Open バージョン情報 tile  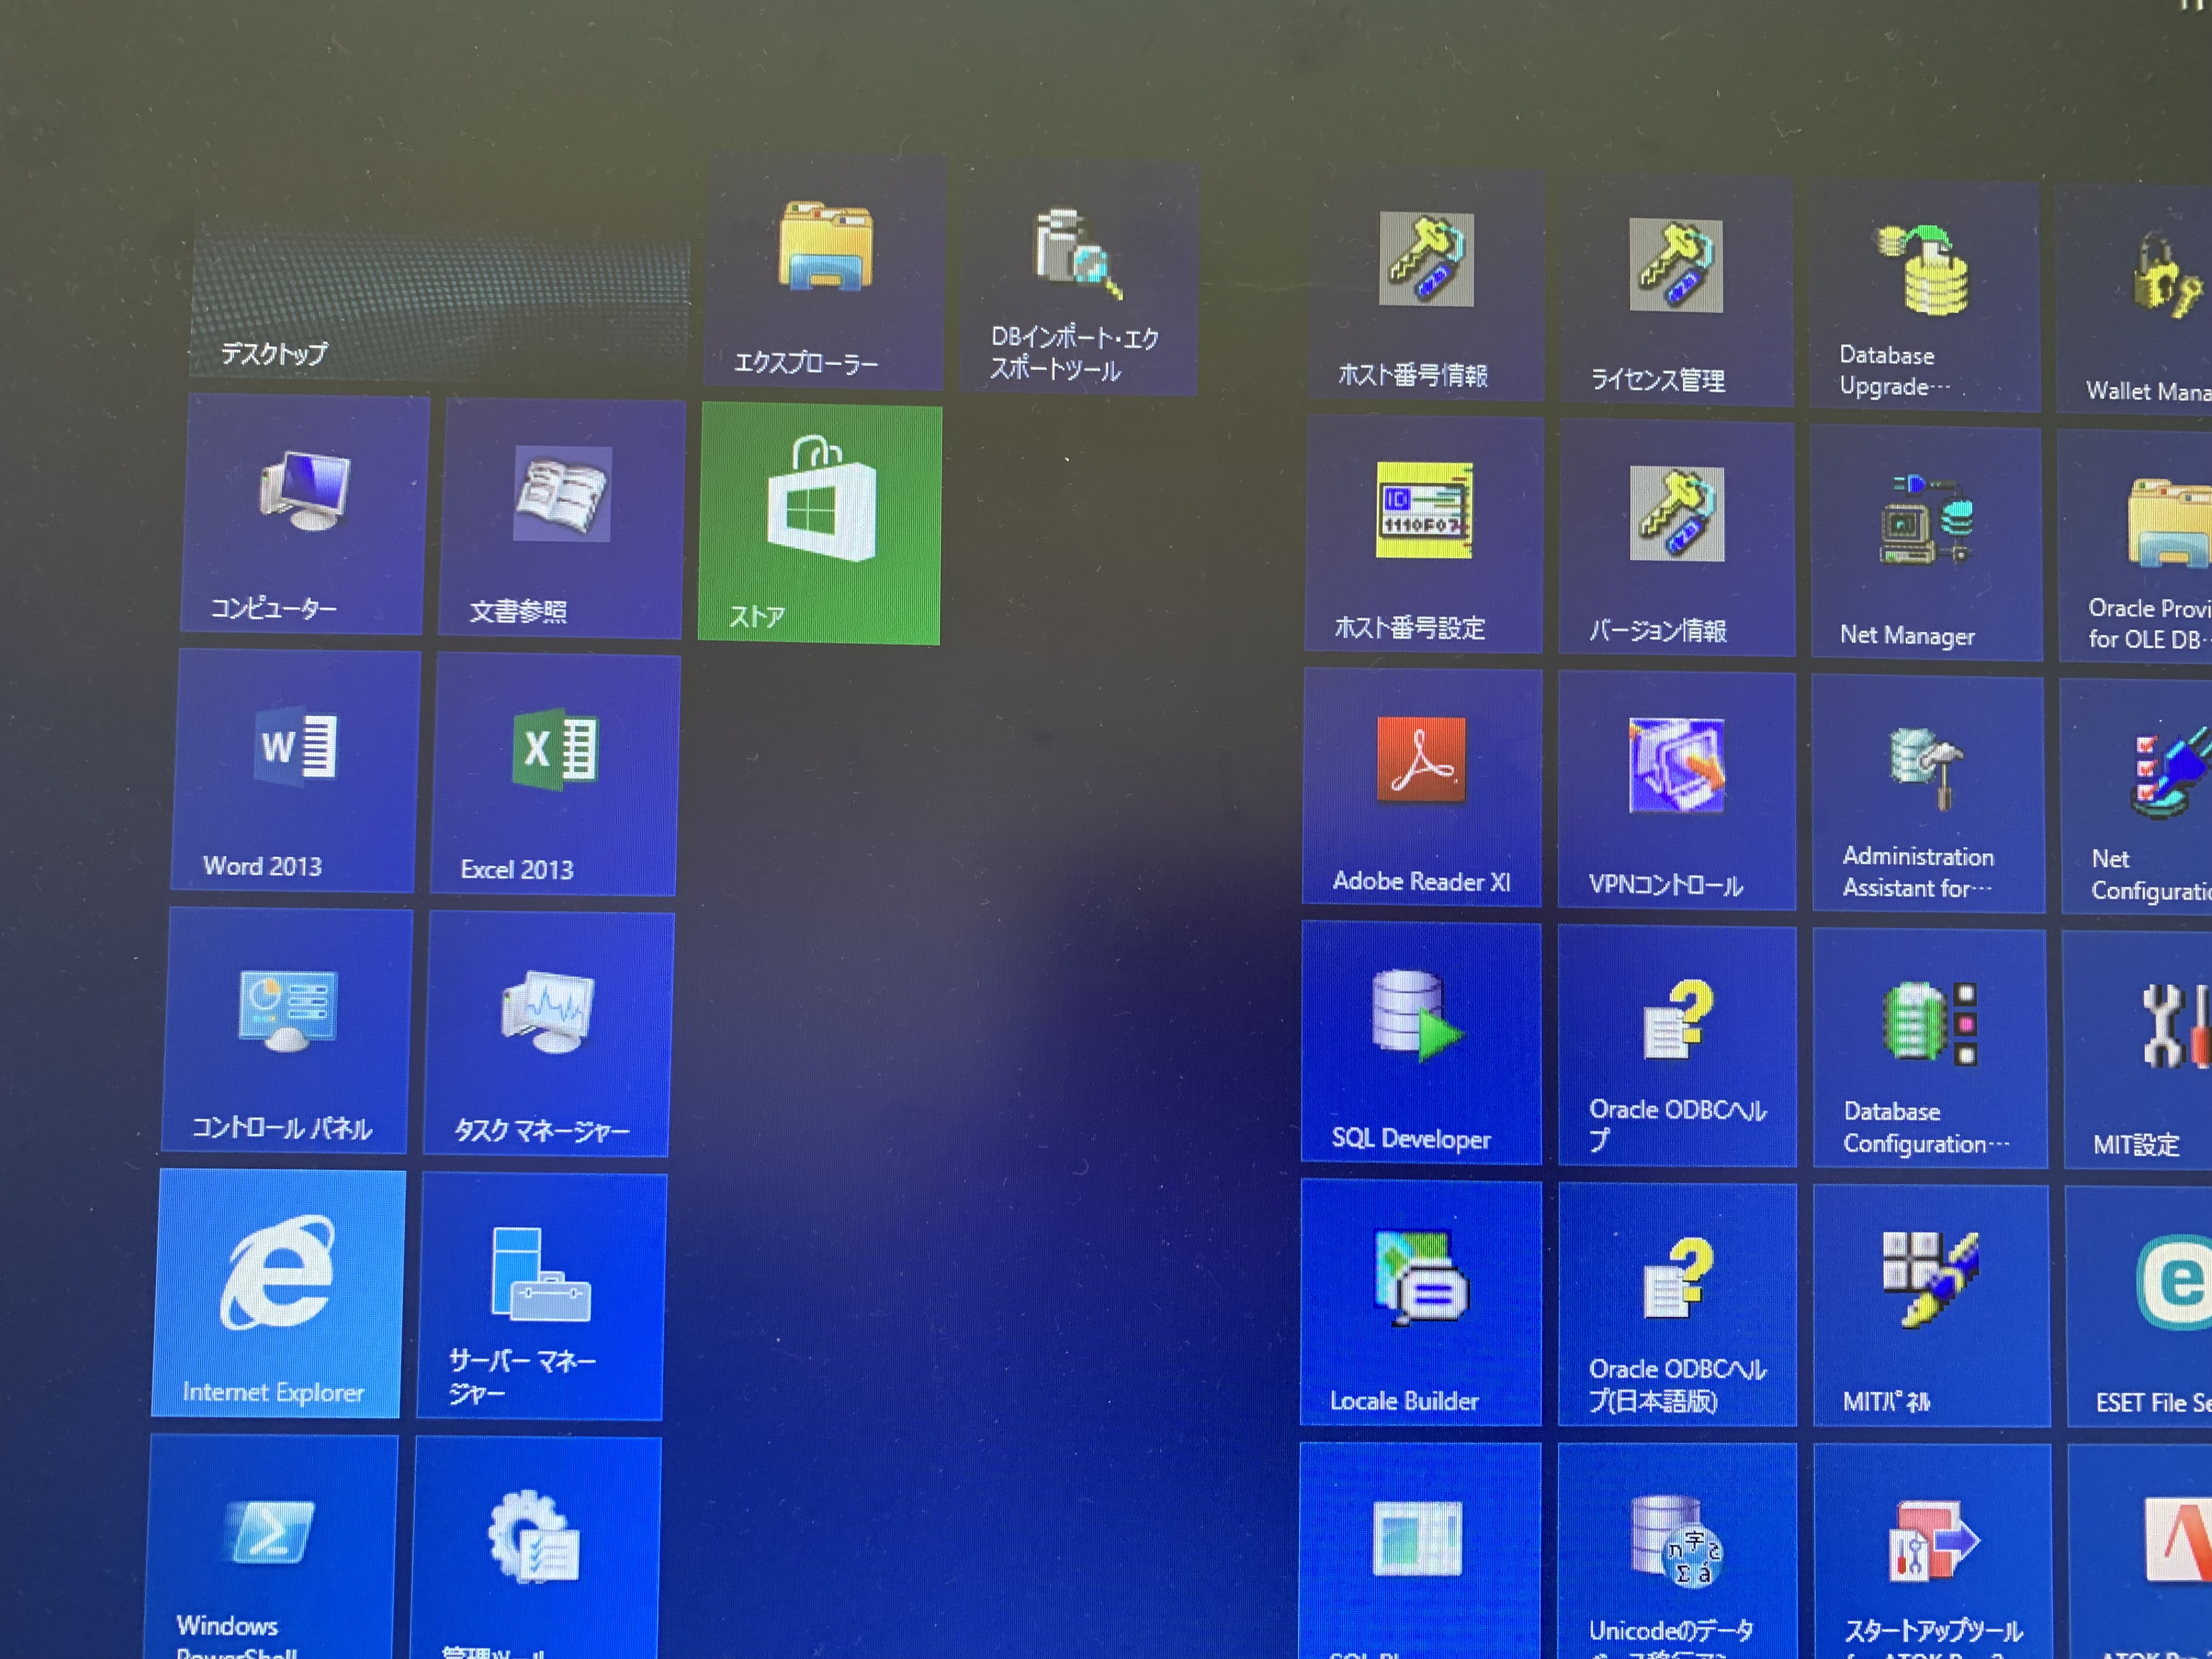tap(1676, 538)
